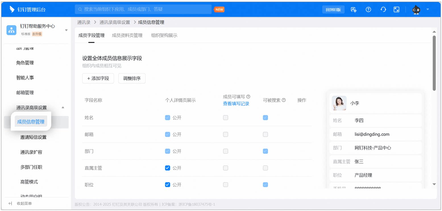Click the organization icon beside 钉钉帮助服务中心

(12, 30)
